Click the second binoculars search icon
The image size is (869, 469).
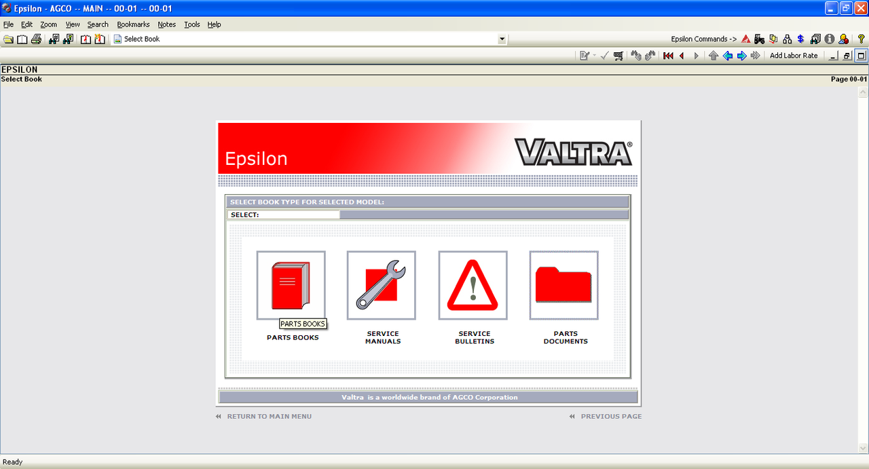pyautogui.click(x=68, y=39)
